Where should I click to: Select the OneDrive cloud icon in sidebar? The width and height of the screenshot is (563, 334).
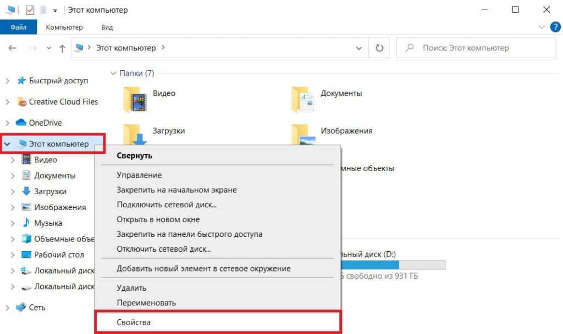pos(21,122)
